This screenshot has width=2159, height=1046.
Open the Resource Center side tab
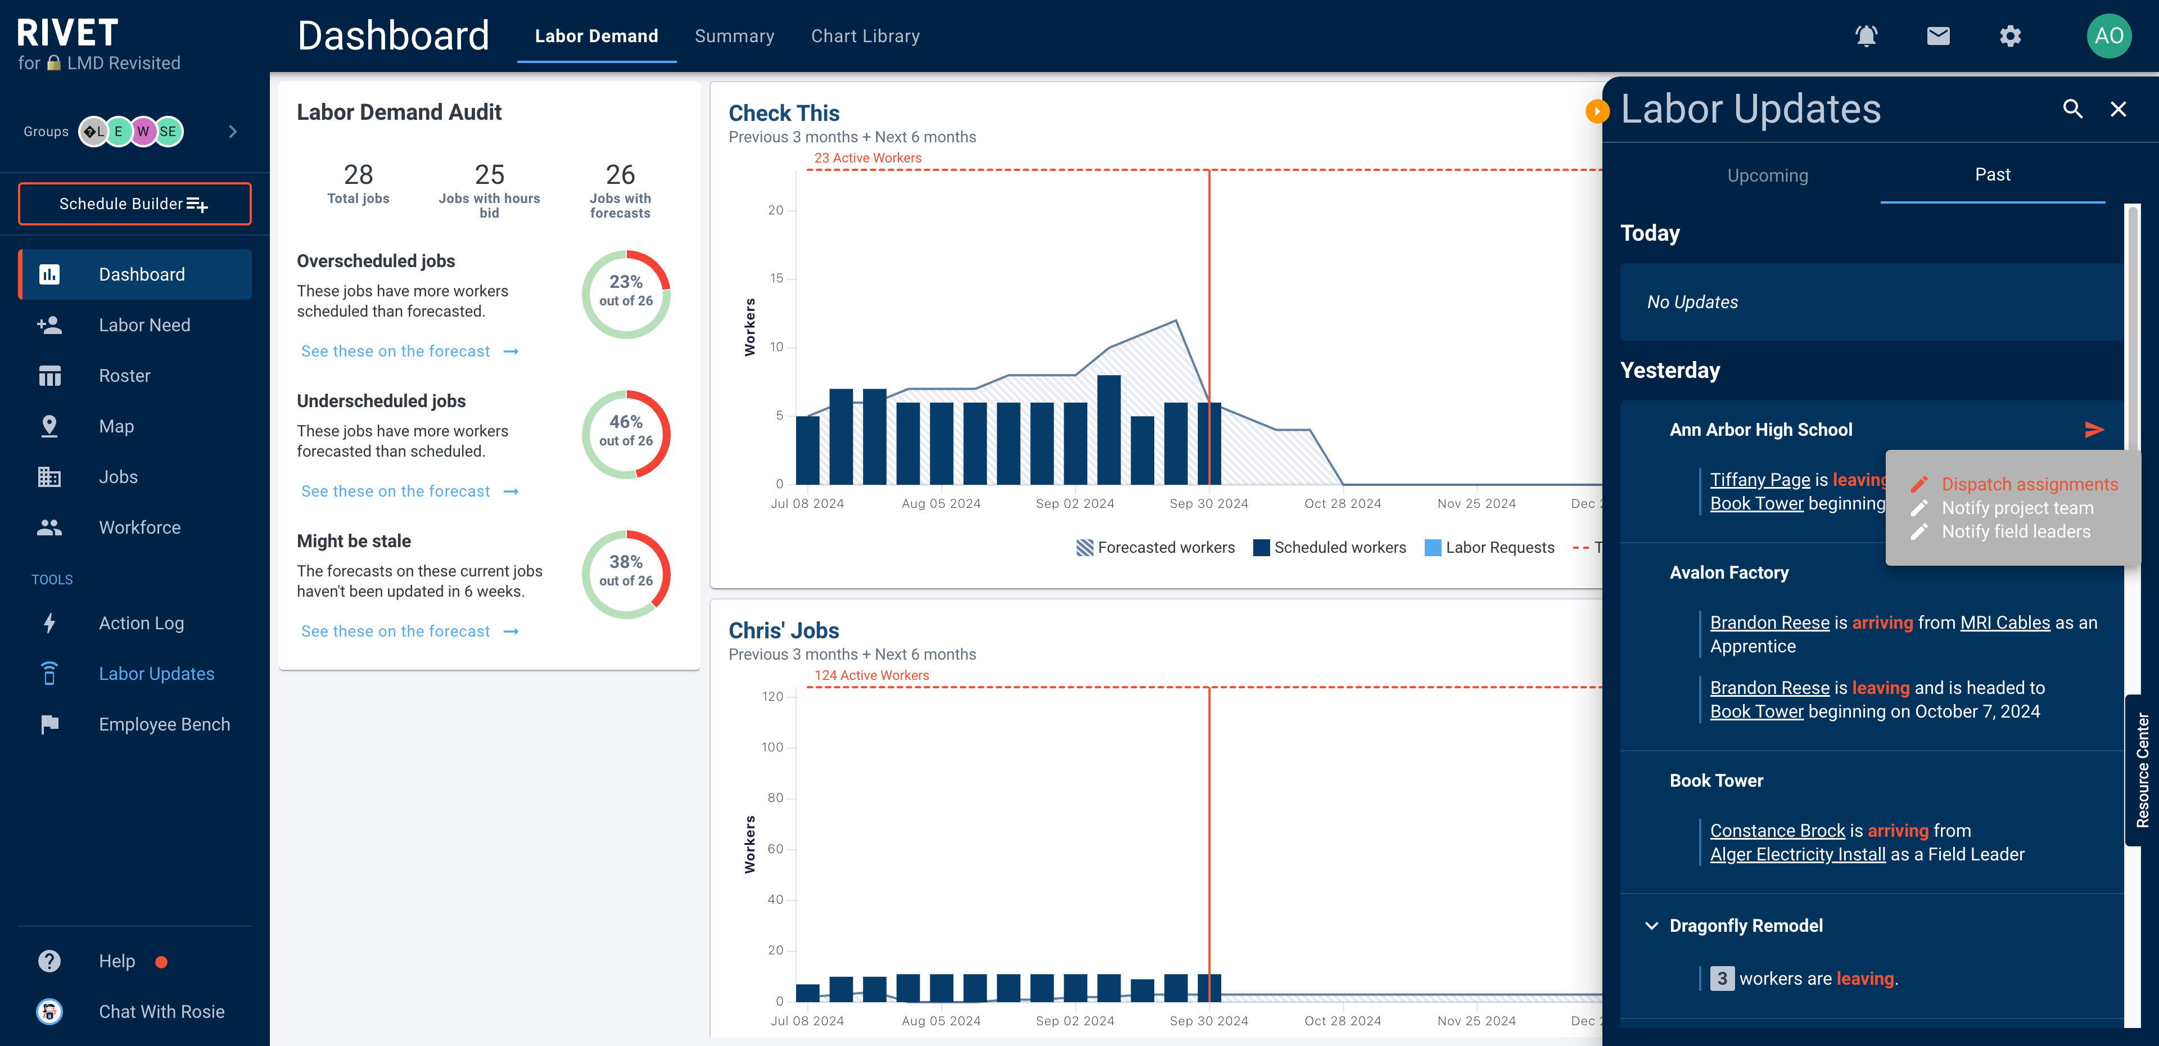coord(2142,769)
